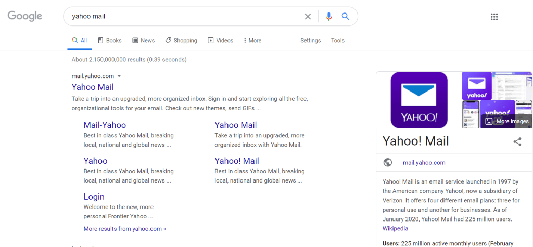The image size is (533, 247).
Task: Open the main Yahoo Mail result link
Action: pyautogui.click(x=93, y=87)
